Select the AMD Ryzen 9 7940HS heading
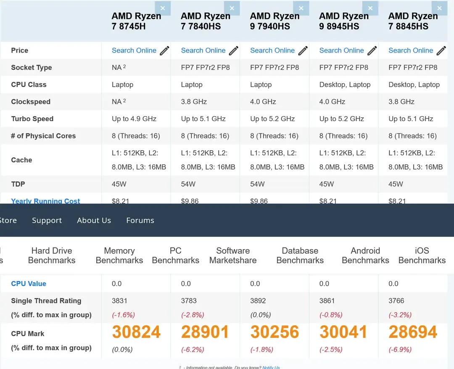This screenshot has width=454, height=369. [x=275, y=21]
